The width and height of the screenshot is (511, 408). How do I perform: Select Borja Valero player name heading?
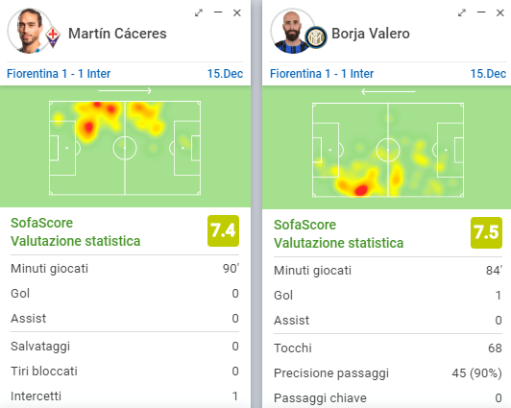point(371,34)
